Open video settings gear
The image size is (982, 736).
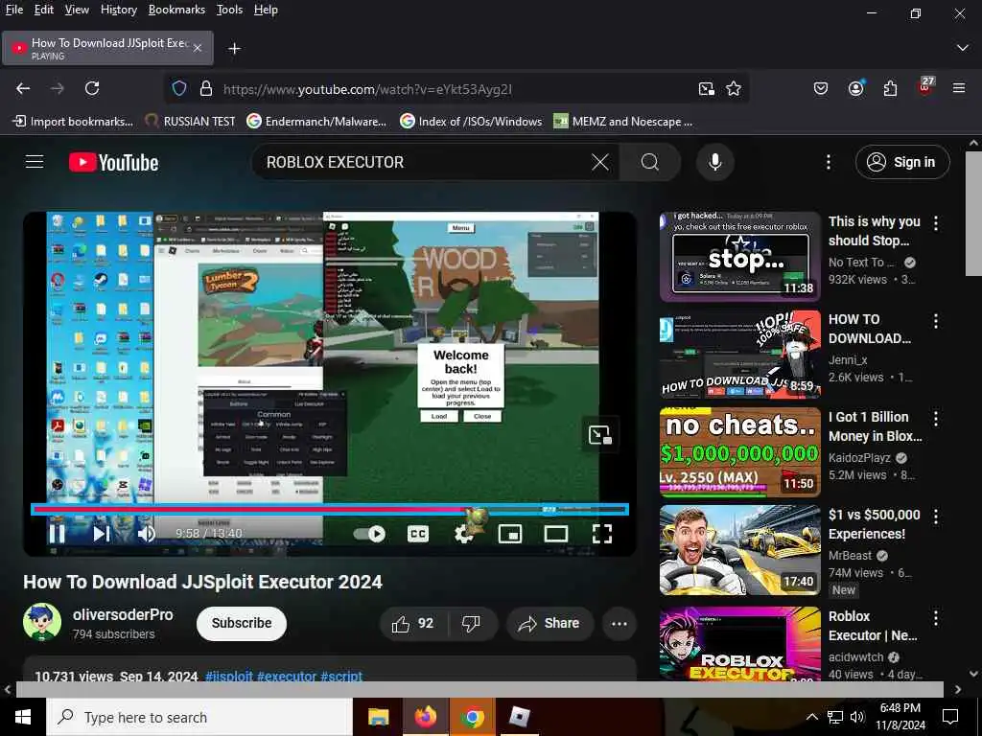point(463,534)
